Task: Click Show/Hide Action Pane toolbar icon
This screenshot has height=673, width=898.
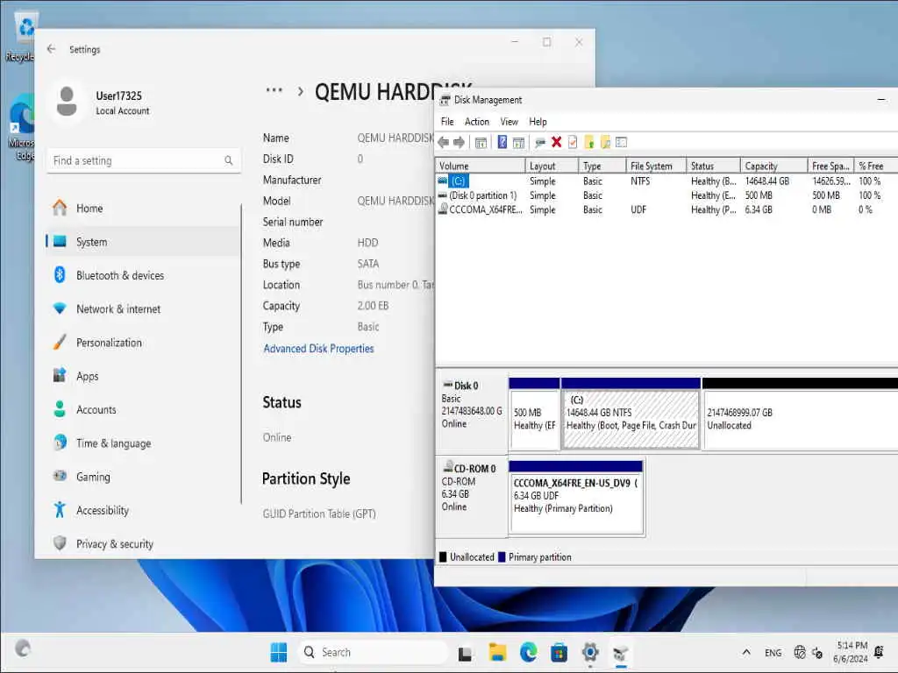Action: [519, 143]
